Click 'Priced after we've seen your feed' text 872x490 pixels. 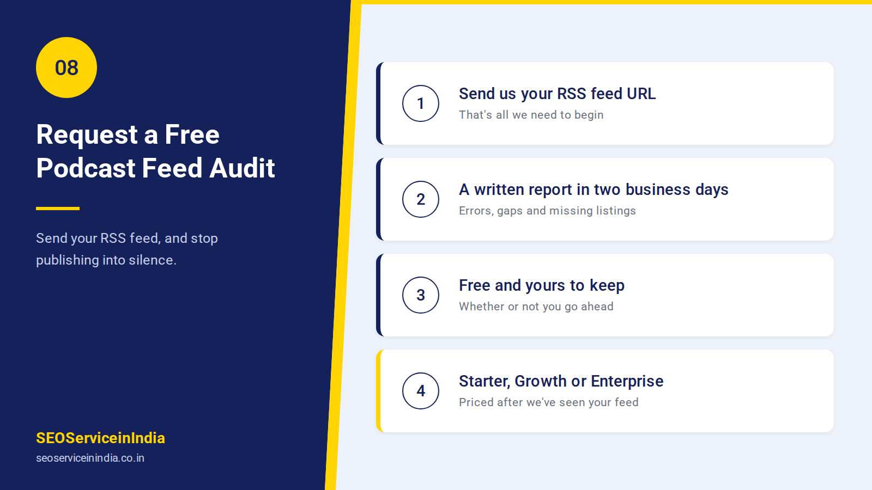point(548,402)
